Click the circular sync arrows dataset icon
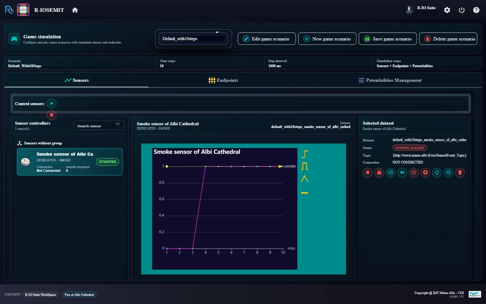 click(x=437, y=173)
